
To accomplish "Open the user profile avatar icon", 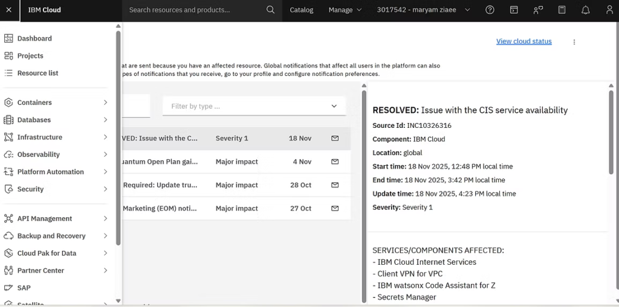I will 610,10.
